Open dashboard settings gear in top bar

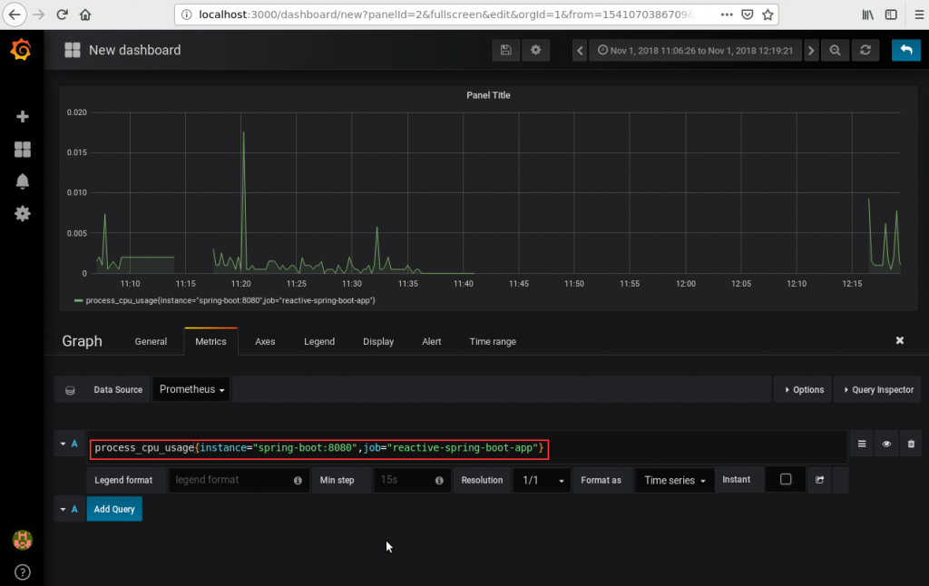[535, 51]
